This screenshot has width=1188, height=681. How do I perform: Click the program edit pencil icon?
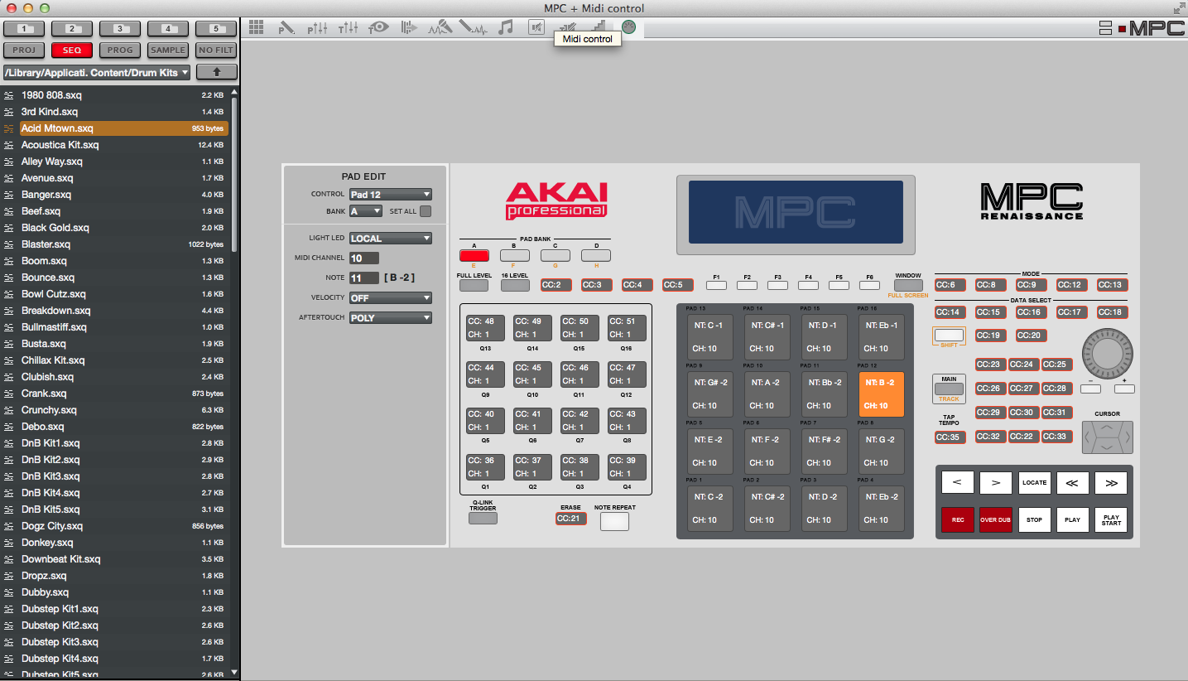pyautogui.click(x=286, y=27)
